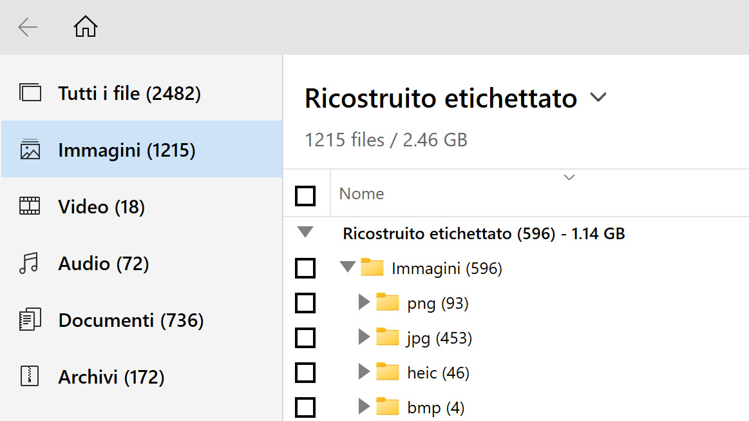This screenshot has width=749, height=421.
Task: Select the heic (46) folder label
Action: tap(438, 373)
